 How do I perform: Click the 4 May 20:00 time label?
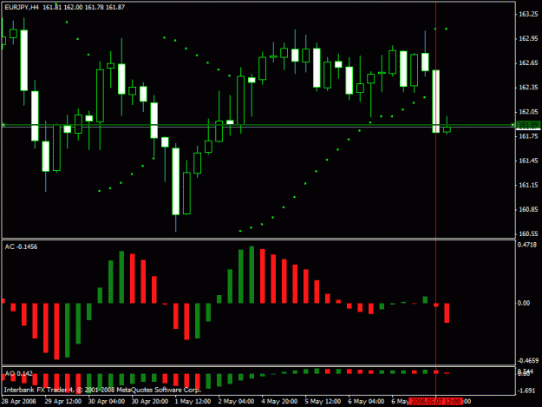tap(279, 402)
